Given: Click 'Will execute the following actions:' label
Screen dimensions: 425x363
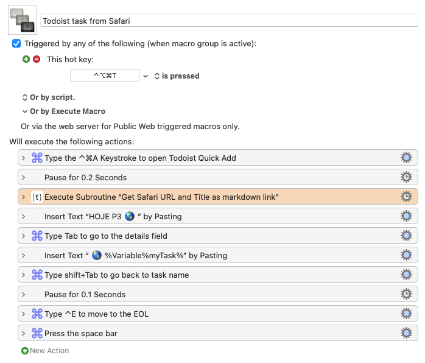Looking at the screenshot, I should click(72, 142).
